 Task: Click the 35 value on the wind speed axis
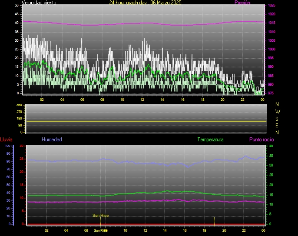17,32
